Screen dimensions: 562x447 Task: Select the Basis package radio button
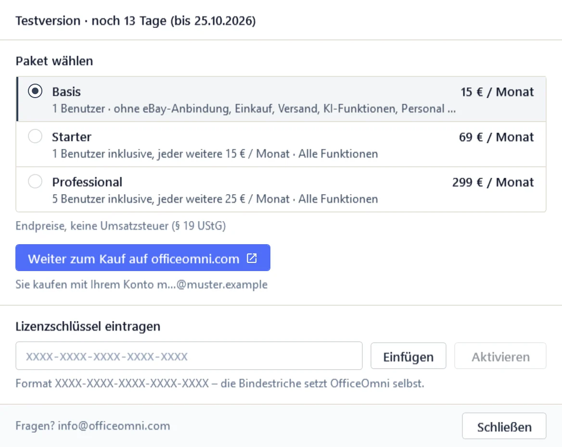point(35,91)
